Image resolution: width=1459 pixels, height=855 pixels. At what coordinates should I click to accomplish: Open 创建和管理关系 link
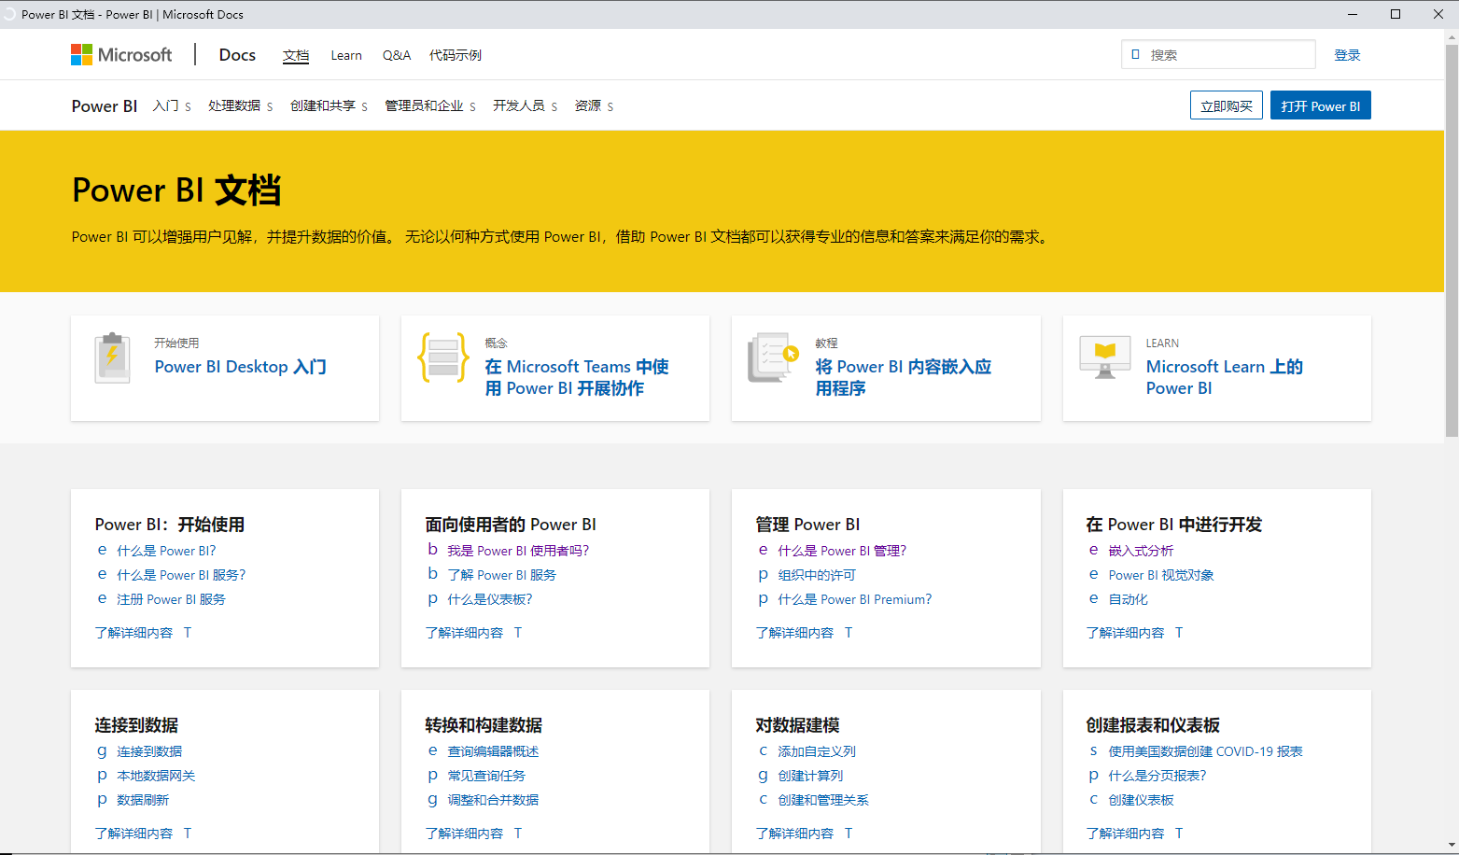[x=823, y=800]
